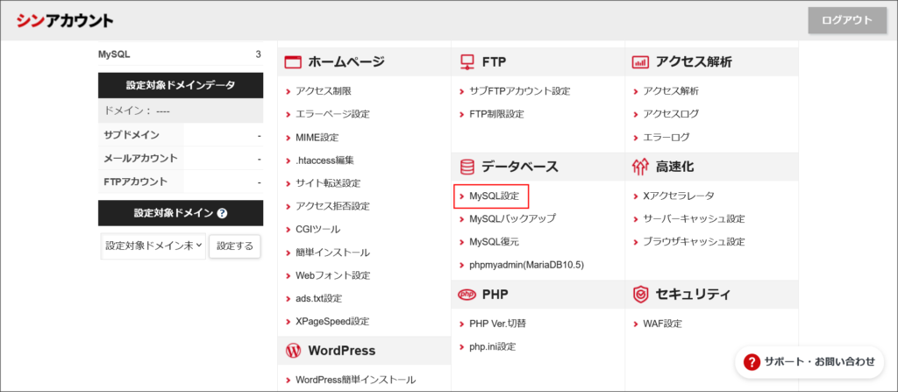Open アクセスログ link
Viewport: 898px width, 392px height.
(x=671, y=114)
